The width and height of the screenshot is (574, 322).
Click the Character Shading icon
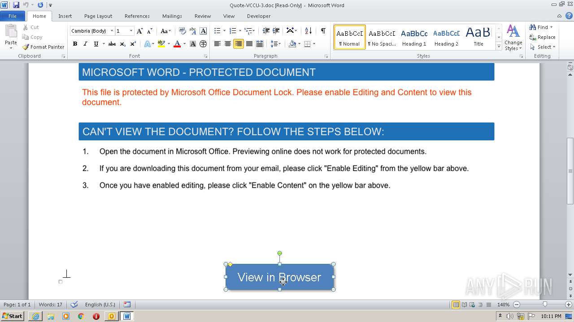click(x=193, y=44)
